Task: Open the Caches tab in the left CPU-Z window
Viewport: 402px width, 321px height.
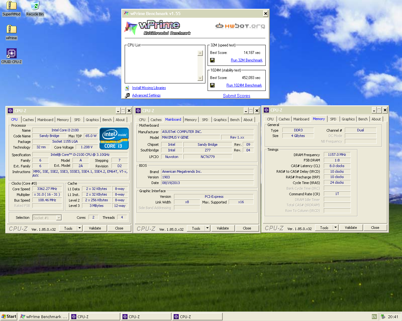Action: coord(28,120)
